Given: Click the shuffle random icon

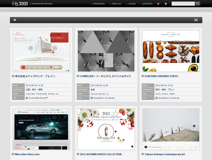Looking at the screenshot, I should coord(196,20).
